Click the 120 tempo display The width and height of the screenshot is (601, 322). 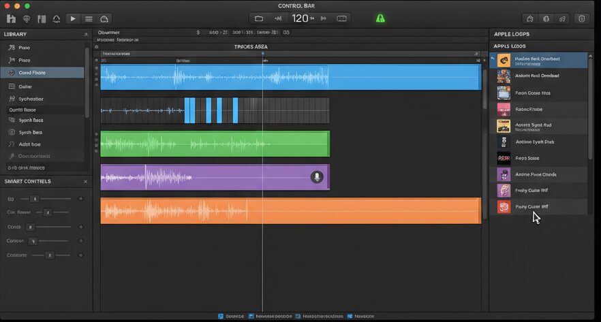pos(300,18)
